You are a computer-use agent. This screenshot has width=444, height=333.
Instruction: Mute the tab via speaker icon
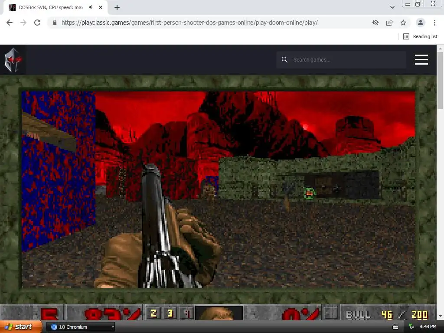(91, 7)
